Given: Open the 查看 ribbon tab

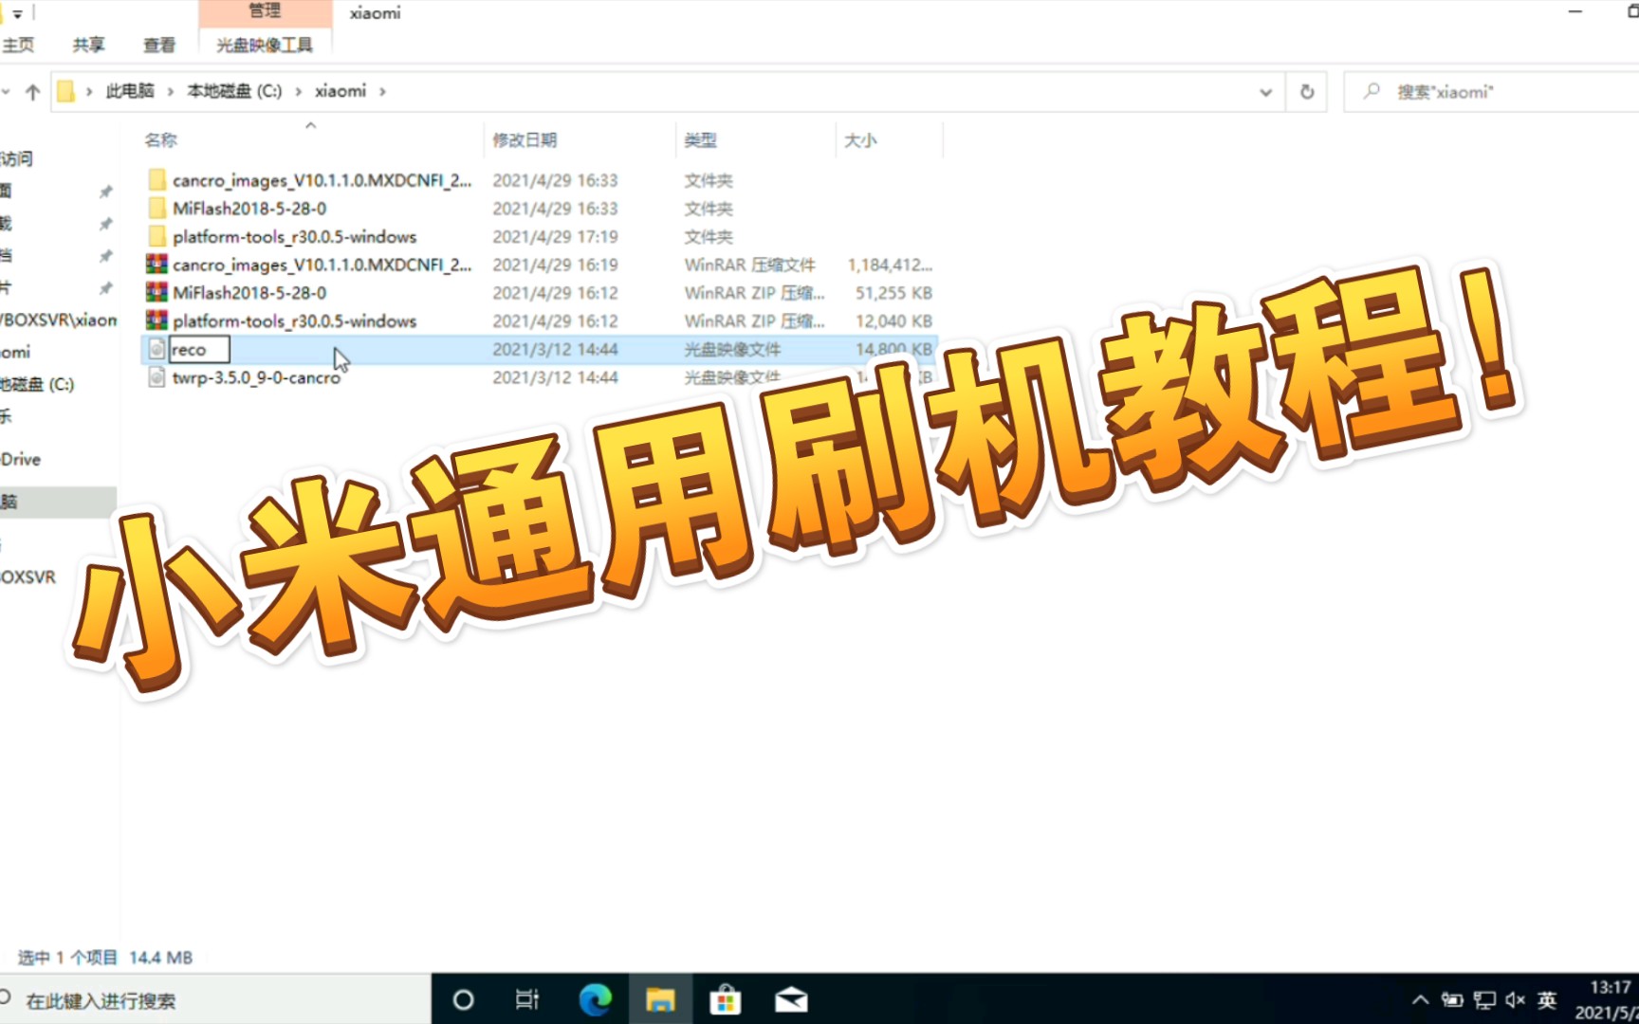Looking at the screenshot, I should [159, 45].
